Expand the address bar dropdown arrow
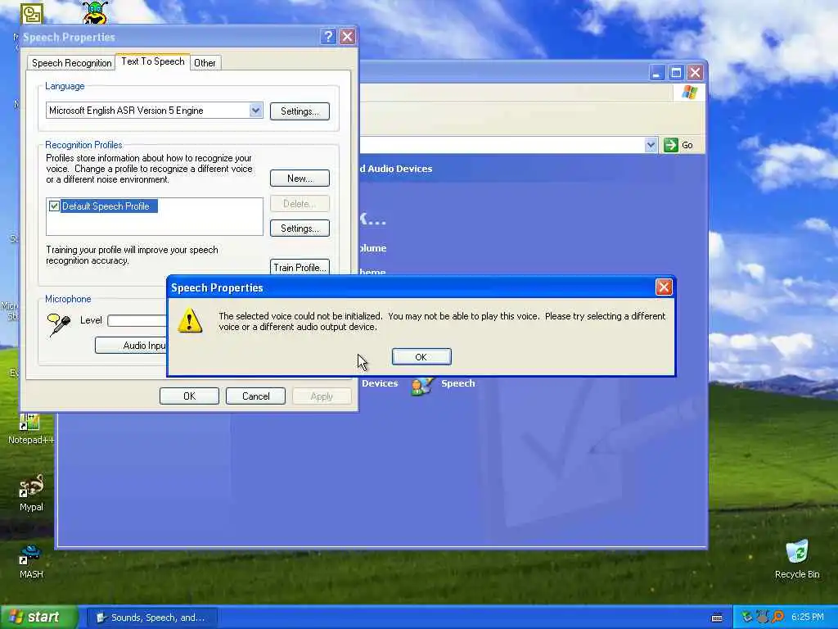 click(x=651, y=145)
